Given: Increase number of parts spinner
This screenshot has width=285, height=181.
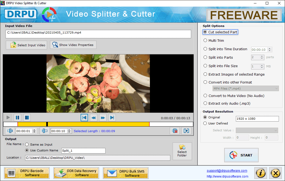Looking at the screenshot, I should click(x=262, y=56).
